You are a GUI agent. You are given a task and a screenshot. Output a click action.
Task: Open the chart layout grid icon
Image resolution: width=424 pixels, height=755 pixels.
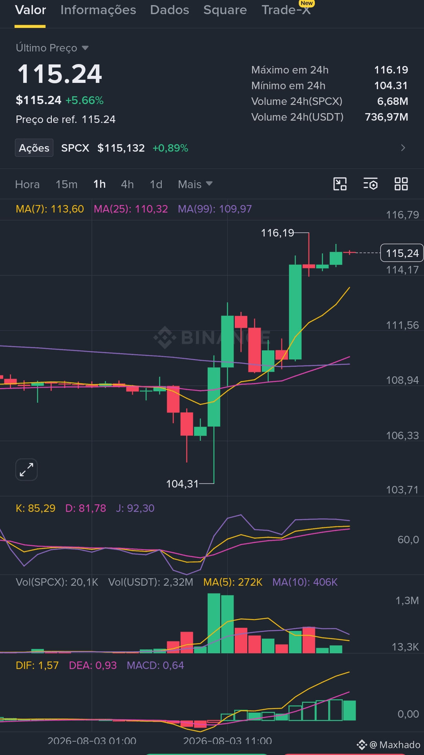point(401,184)
